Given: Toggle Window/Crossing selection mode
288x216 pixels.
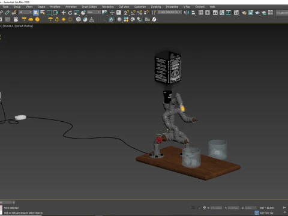Looking at the screenshot, I should click(56, 13).
